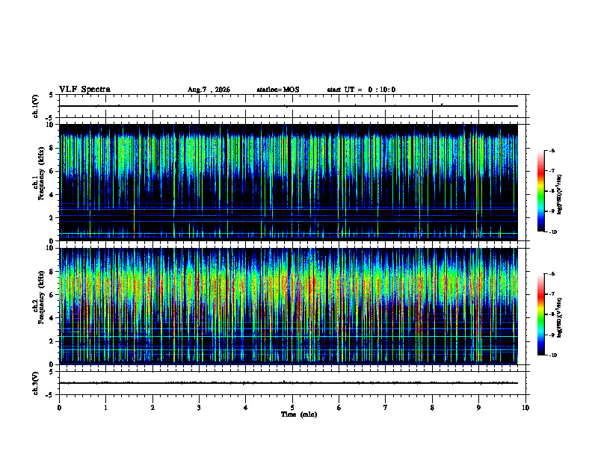
Task: Click the "VLF Spectra" plot title
Action: 84,90
